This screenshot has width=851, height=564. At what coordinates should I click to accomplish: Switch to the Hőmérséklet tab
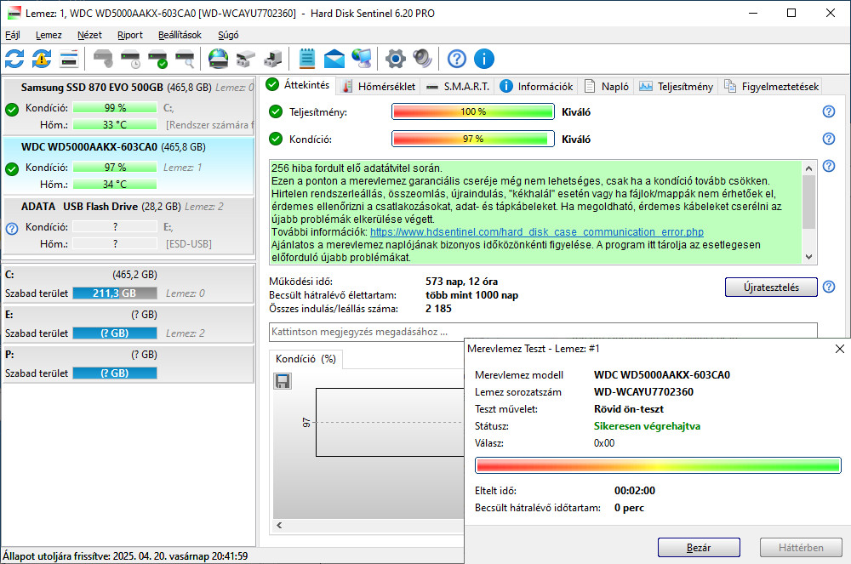pos(379,86)
